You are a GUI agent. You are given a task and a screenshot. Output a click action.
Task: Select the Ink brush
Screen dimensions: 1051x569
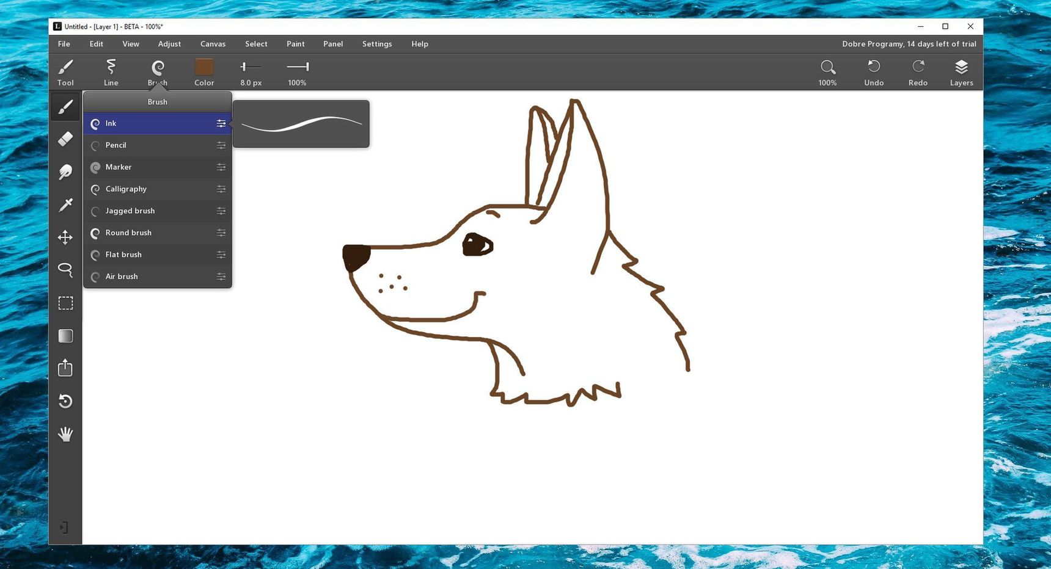pos(158,123)
